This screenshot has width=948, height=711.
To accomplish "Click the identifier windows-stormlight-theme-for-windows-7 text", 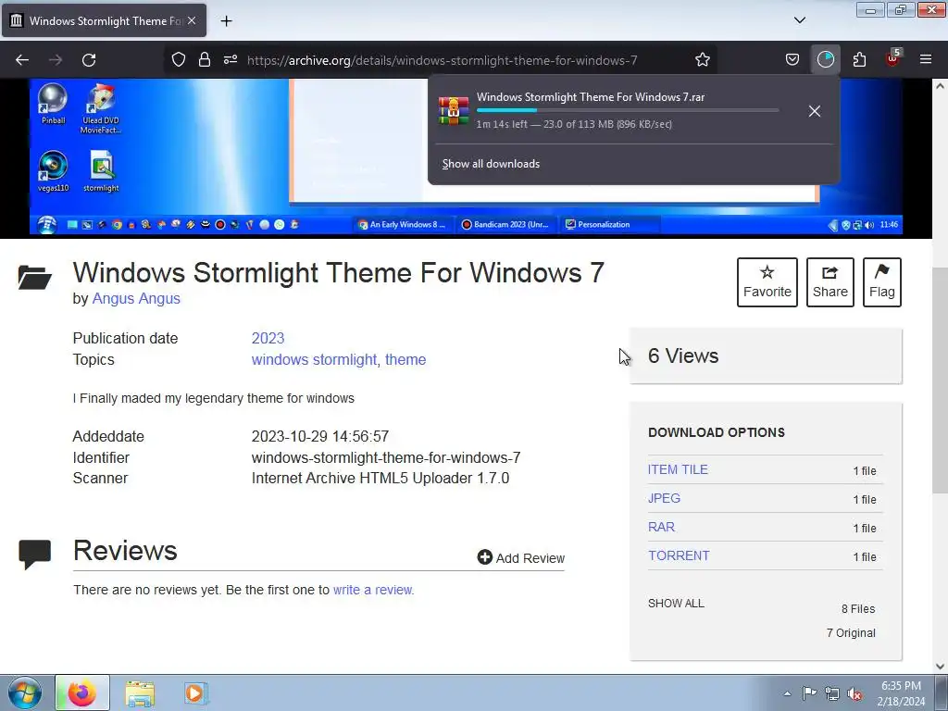I will 386,457.
